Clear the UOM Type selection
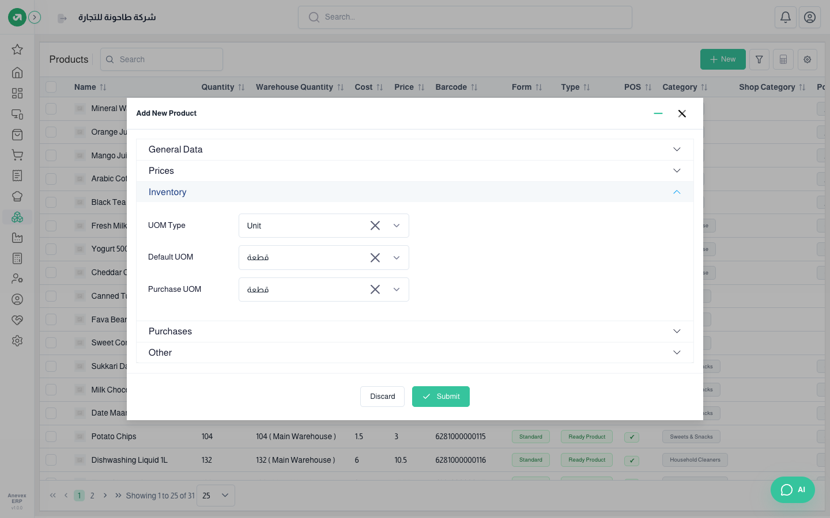Viewport: 830px width, 518px height. coord(375,226)
